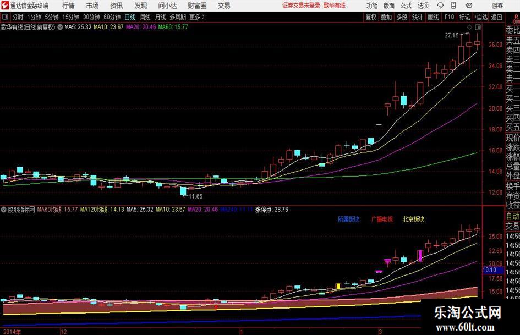Toggle the left sidebar panel icon
The width and height of the screenshot is (520, 335).
[x=5, y=17]
